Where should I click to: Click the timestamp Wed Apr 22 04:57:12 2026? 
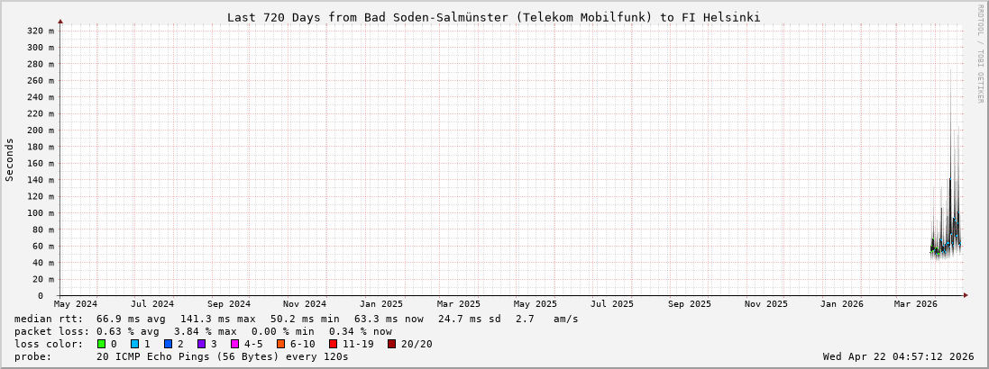pos(898,356)
